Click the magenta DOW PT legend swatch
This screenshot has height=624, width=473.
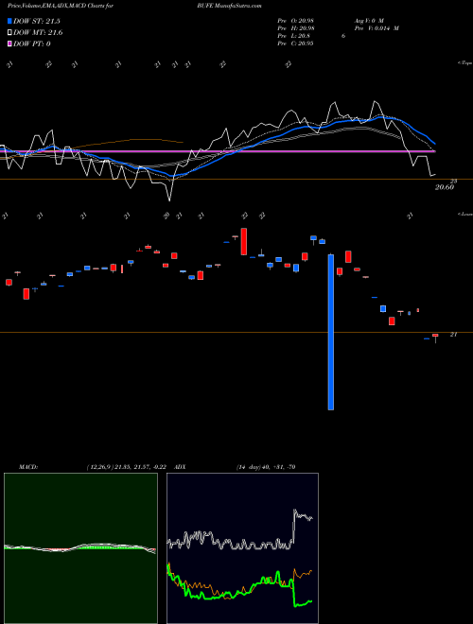(9, 43)
